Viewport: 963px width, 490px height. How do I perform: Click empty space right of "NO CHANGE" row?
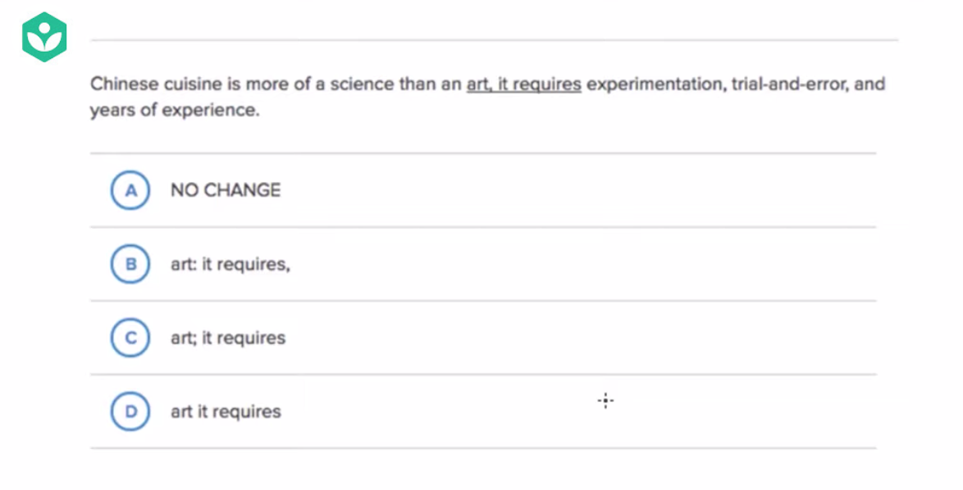574,190
